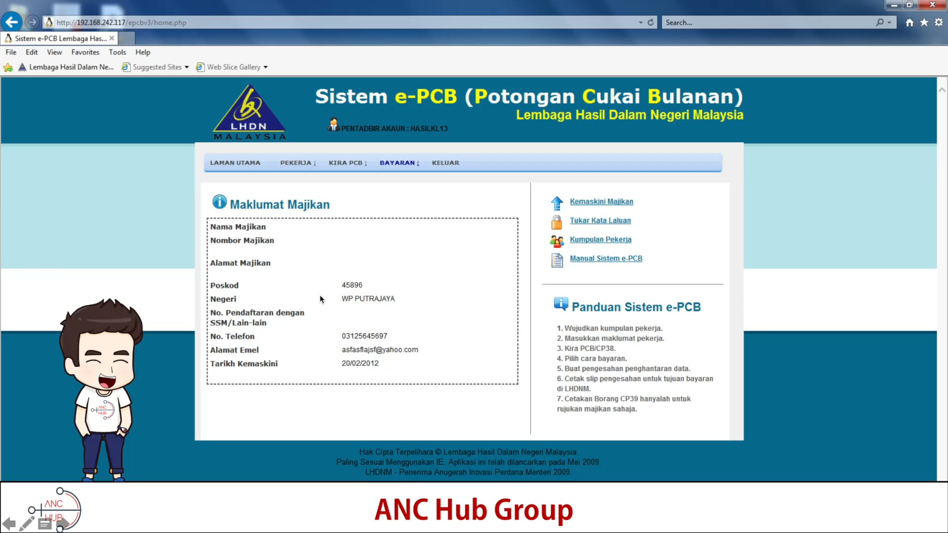Image resolution: width=948 pixels, height=533 pixels.
Task: Click the Kumpulan Pekerja people icon
Action: (x=556, y=241)
